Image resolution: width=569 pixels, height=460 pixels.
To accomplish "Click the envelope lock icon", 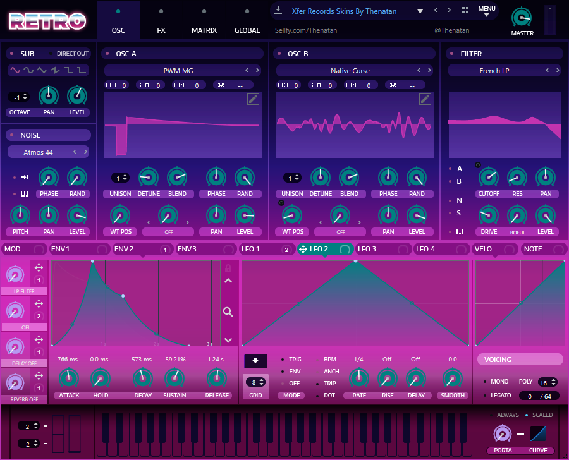I will 228,269.
